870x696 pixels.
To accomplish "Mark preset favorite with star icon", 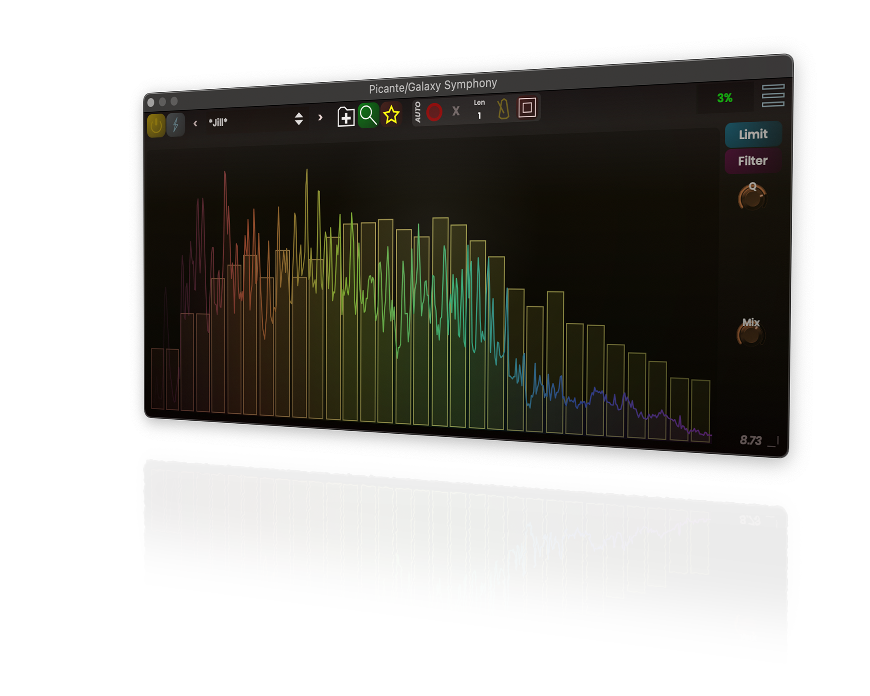I will coord(391,114).
